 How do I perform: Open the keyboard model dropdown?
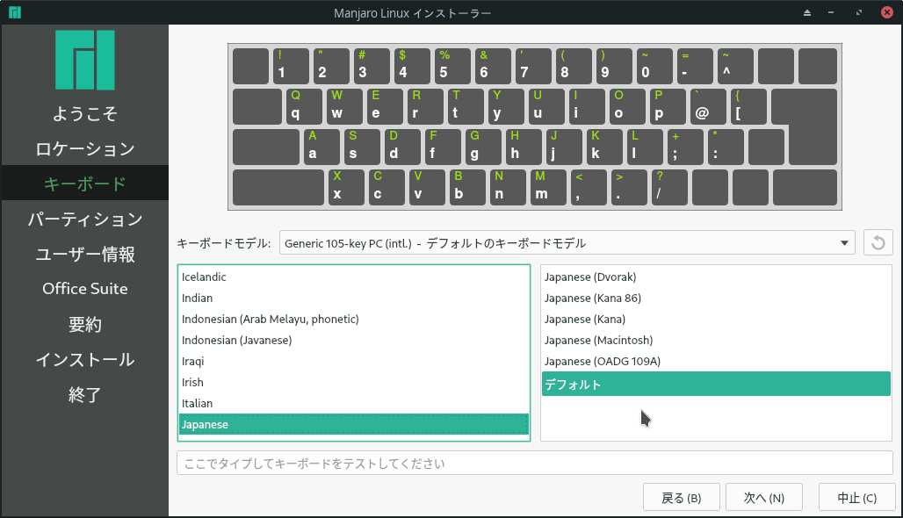[567, 243]
